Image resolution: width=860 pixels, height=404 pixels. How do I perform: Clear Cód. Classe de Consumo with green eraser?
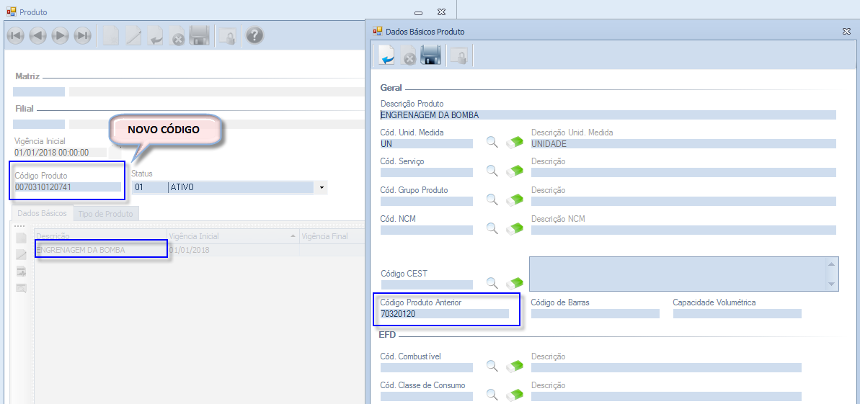[515, 394]
